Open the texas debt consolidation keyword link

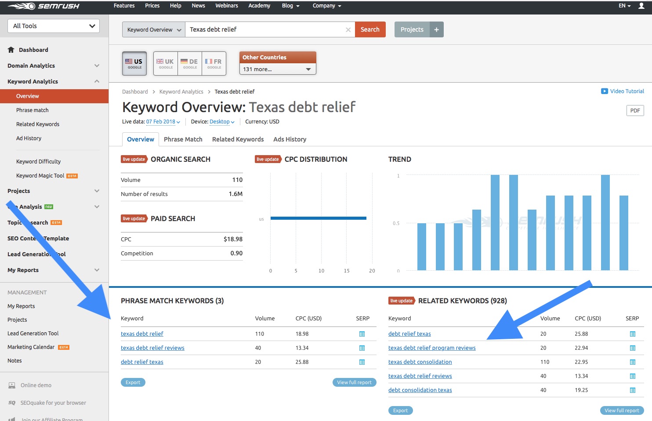point(420,362)
